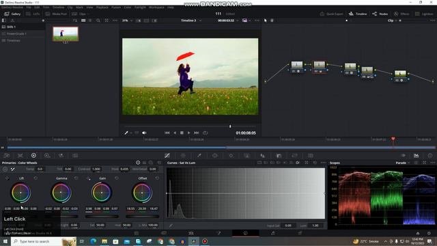Open the Sizing palette

tap(294, 156)
